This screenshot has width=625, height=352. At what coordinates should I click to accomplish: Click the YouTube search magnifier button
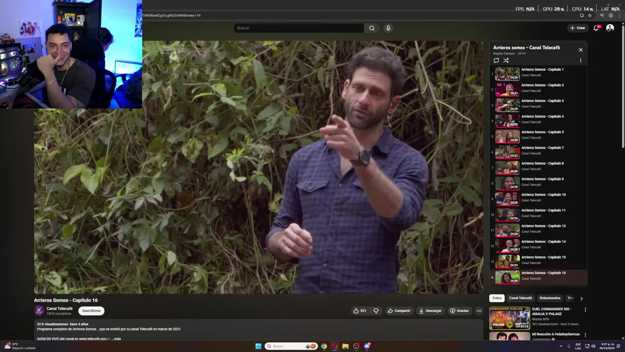[x=372, y=28]
